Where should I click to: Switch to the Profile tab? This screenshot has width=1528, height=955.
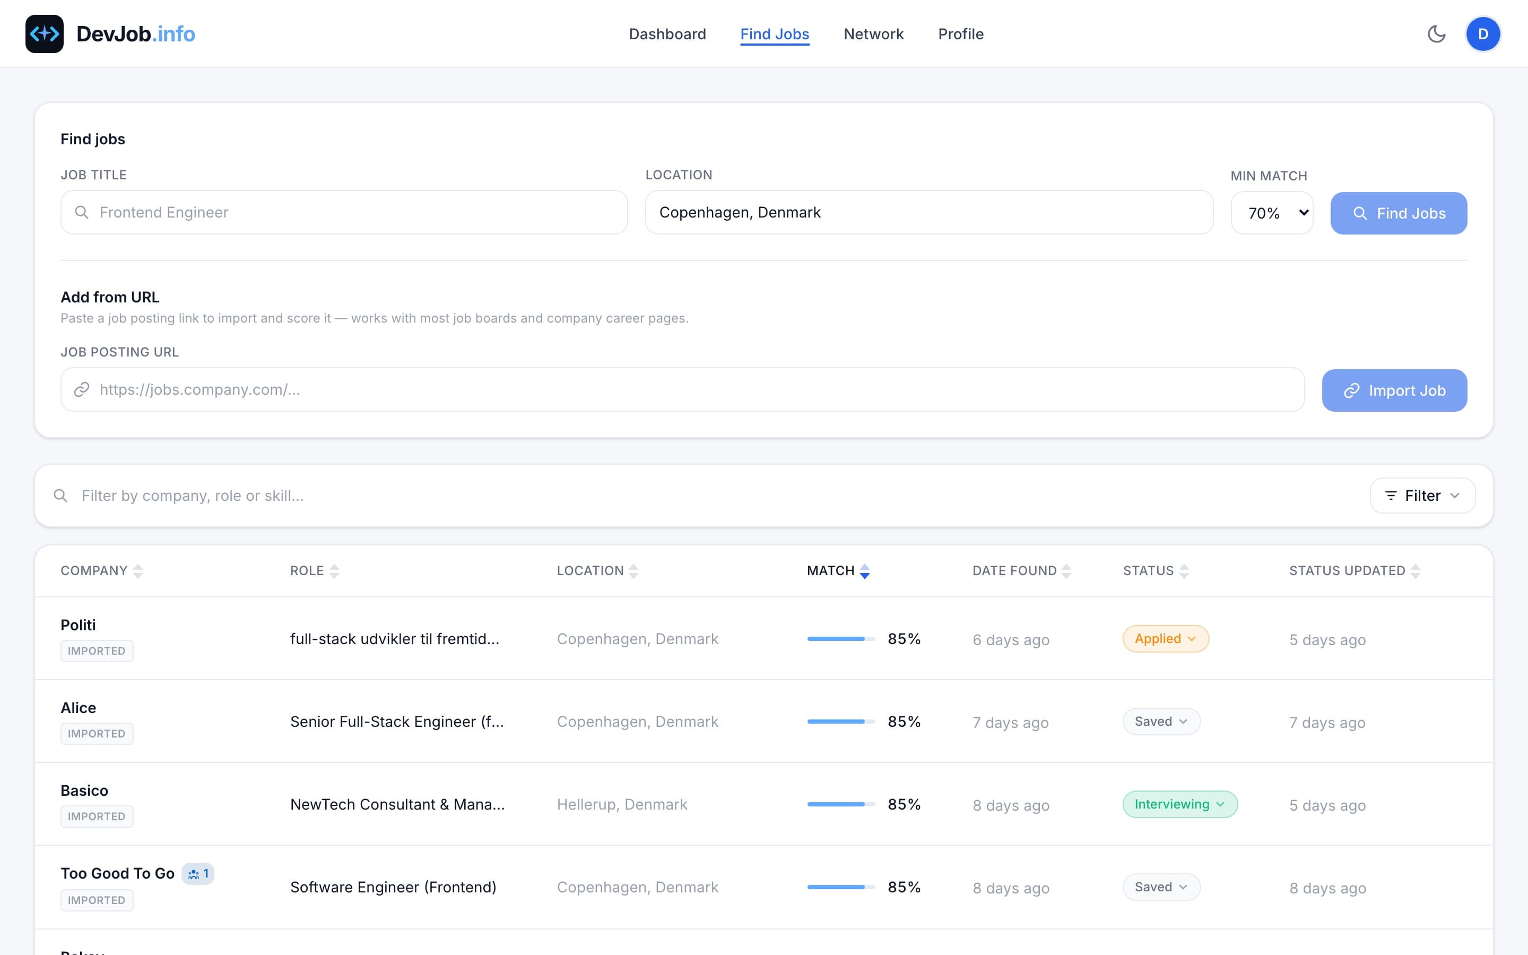pyautogui.click(x=960, y=34)
